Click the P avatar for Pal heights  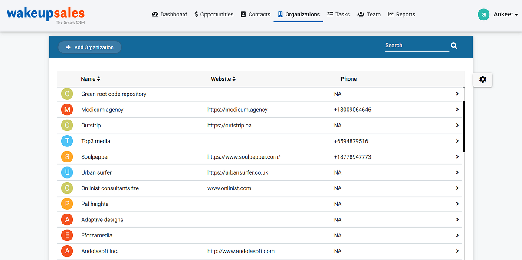[67, 204]
